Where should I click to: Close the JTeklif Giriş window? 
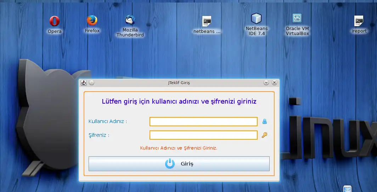point(274,82)
